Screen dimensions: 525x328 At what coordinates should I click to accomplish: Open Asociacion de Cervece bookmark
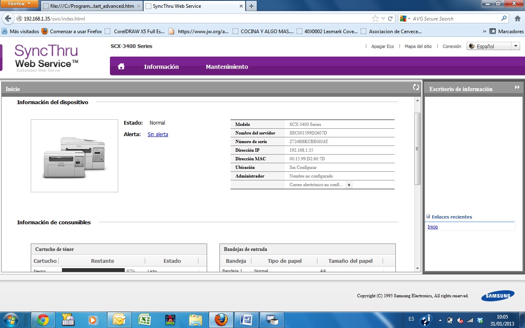(x=391, y=31)
